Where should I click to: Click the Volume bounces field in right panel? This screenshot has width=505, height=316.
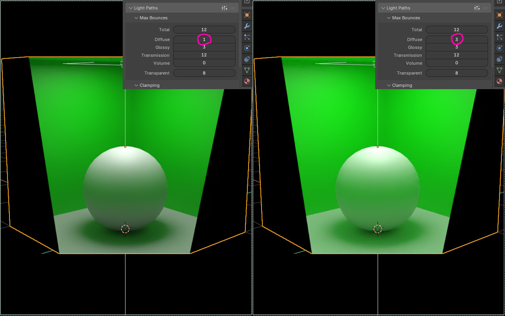pos(457,63)
